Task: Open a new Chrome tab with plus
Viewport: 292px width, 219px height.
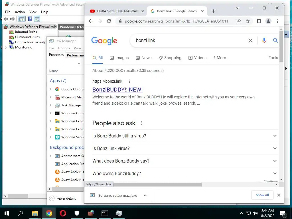Action: (x=213, y=11)
